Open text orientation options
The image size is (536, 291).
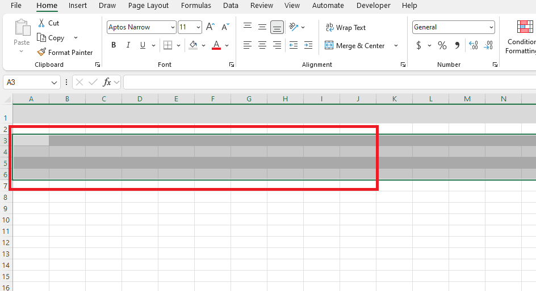click(296, 27)
